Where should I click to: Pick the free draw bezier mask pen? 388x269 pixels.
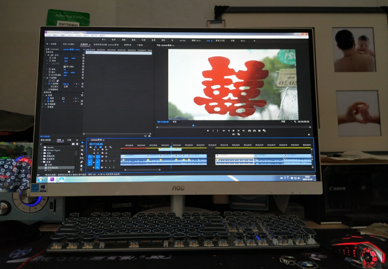(57, 81)
